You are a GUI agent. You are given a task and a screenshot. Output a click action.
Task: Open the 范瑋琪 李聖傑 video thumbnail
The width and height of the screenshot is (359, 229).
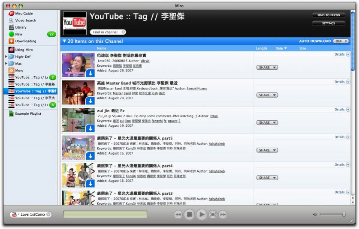78,65
